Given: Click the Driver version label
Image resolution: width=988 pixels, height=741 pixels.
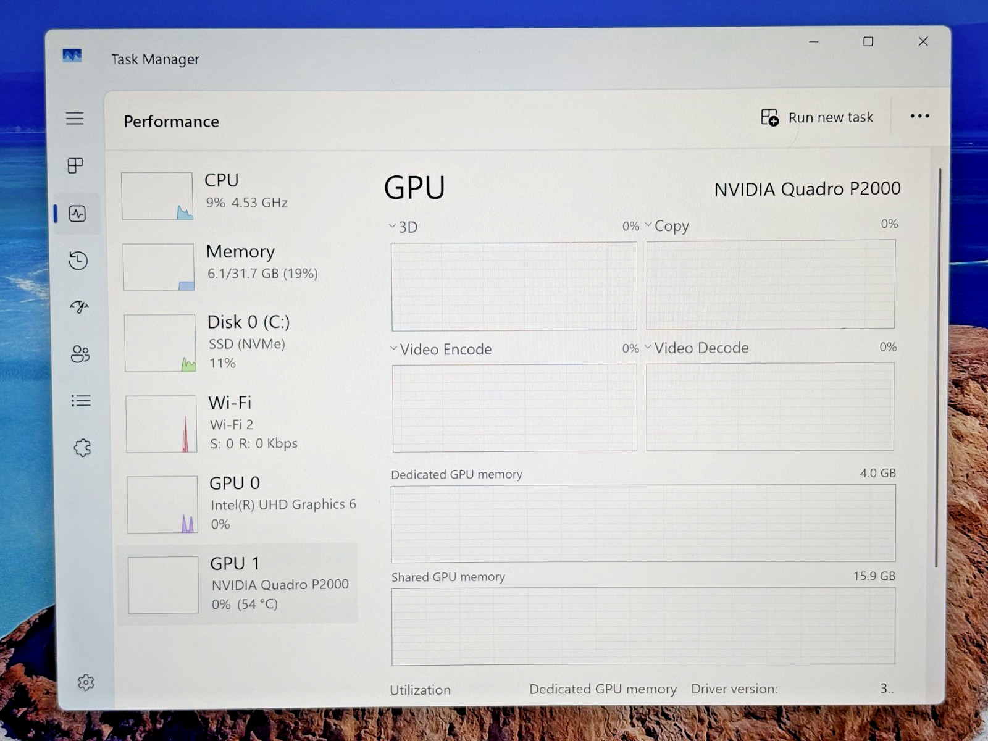Looking at the screenshot, I should tap(734, 689).
